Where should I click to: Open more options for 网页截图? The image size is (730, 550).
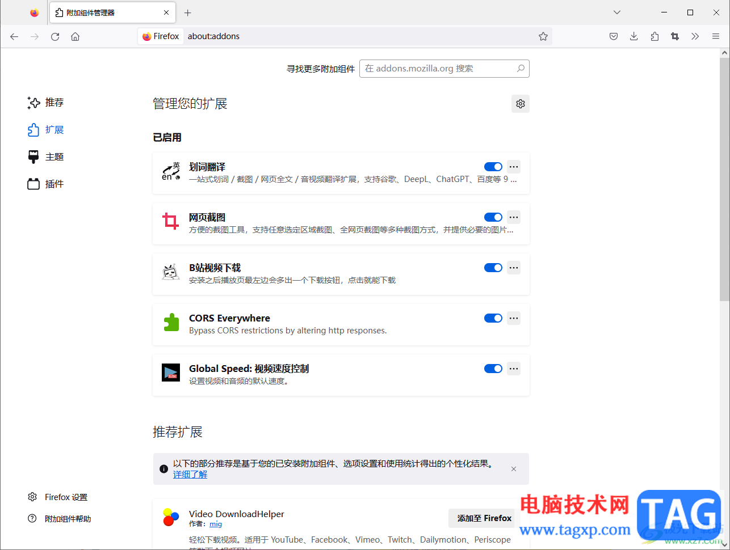(514, 217)
